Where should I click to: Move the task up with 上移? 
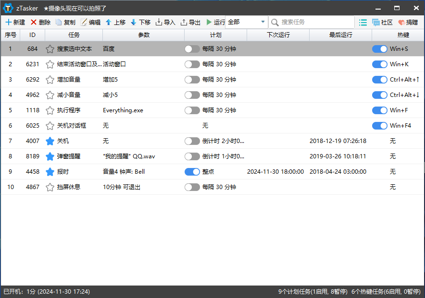coord(109,22)
